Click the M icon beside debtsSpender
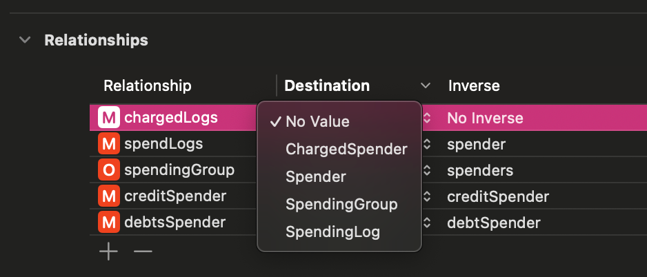Viewport: 647px width, 277px height. [x=109, y=223]
